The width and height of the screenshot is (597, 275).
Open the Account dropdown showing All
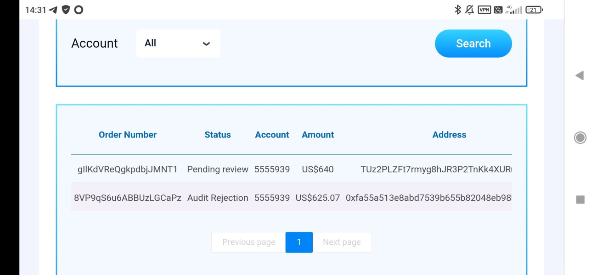[x=178, y=44]
